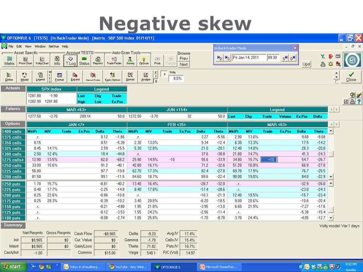Click the Define toolbar button
363x272 pixels.
9,77
